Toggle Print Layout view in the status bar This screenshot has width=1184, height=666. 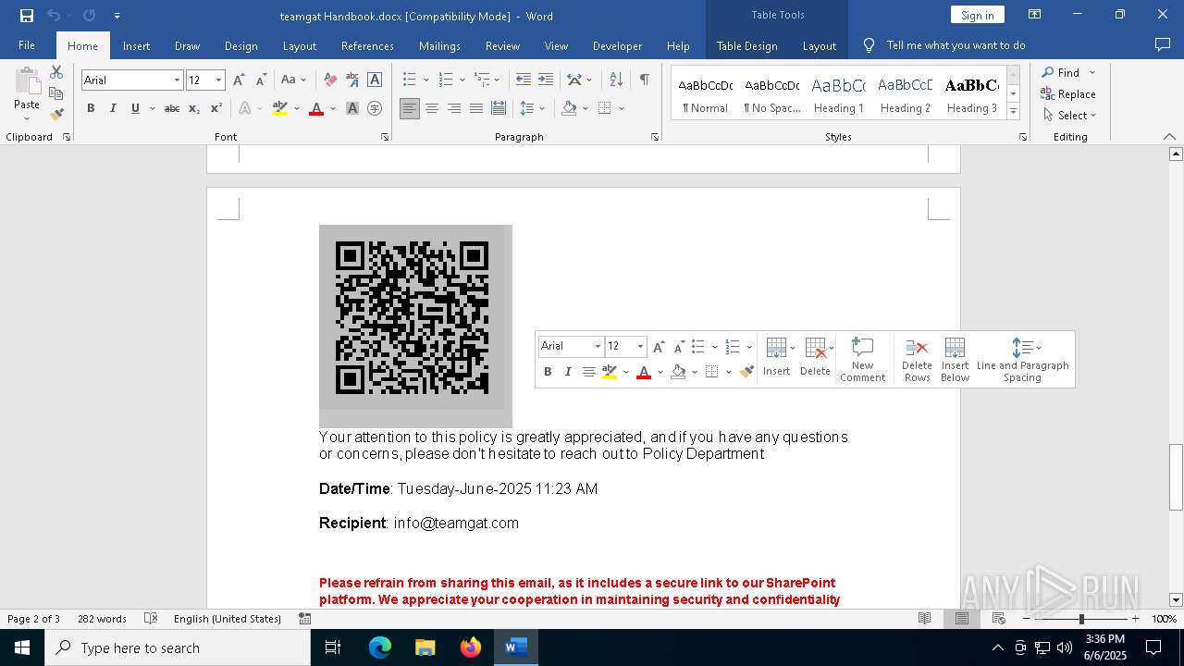(x=961, y=619)
